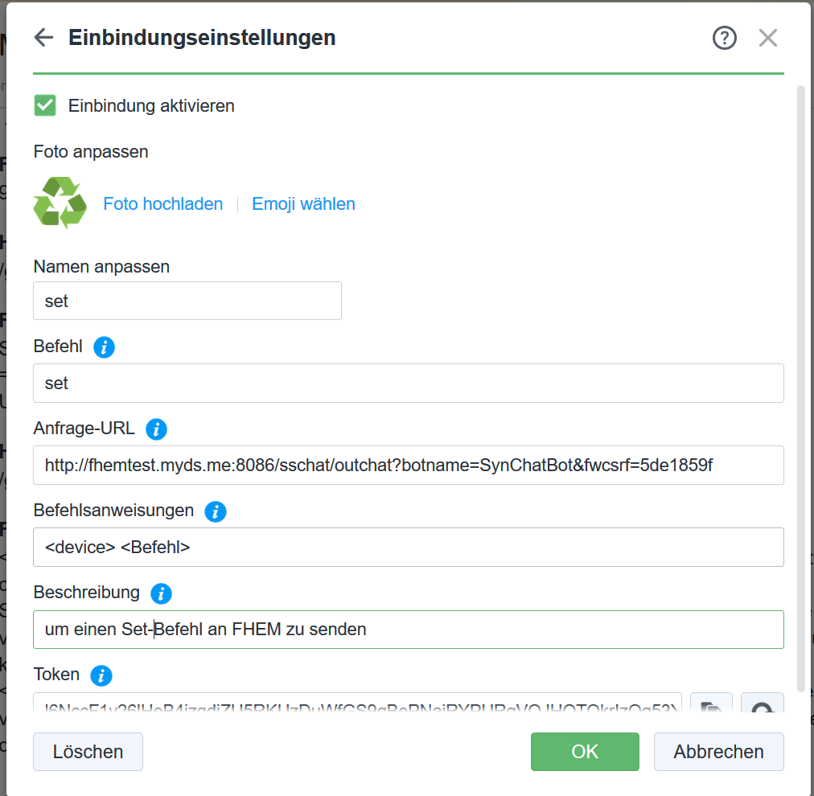Show info icon next to Token
The width and height of the screenshot is (814, 796).
(x=101, y=675)
